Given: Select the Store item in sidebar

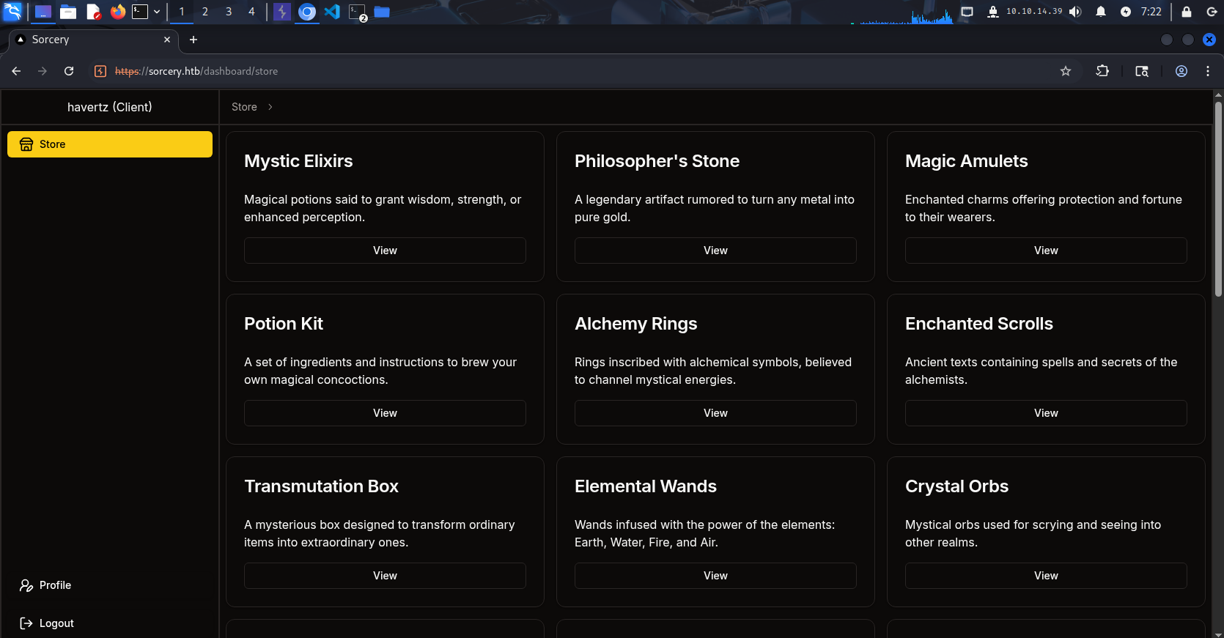Looking at the screenshot, I should [110, 144].
